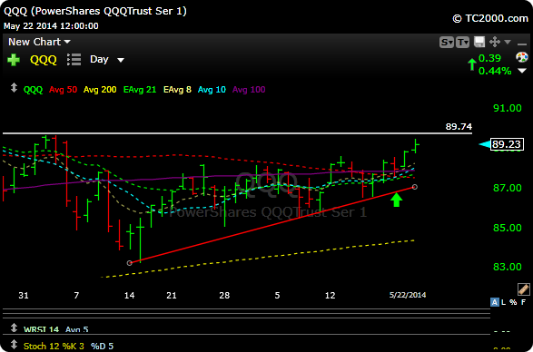
Task: Click the 89.74 horizontal line label
Action: pos(459,127)
